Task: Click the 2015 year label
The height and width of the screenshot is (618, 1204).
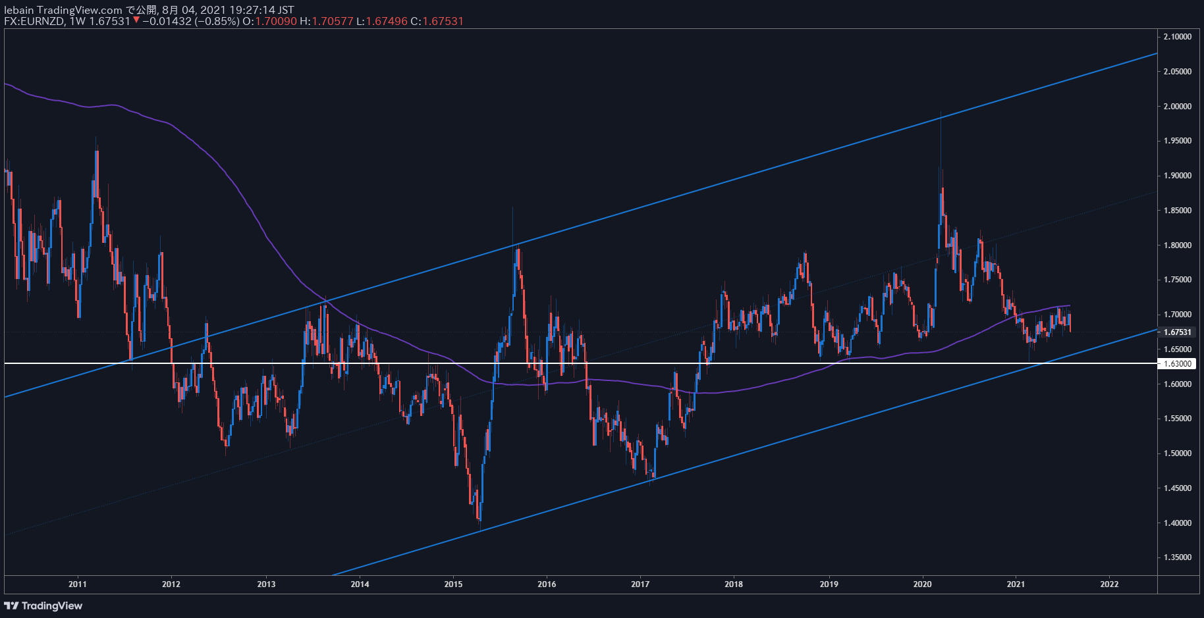Action: point(453,584)
